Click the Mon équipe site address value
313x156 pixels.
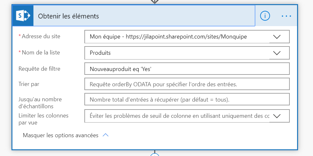[x=168, y=37]
